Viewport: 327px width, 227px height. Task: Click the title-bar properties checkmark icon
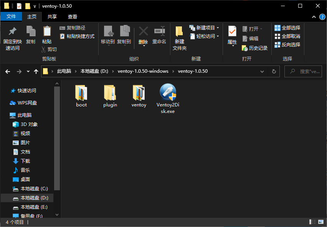pyautogui.click(x=19, y=6)
